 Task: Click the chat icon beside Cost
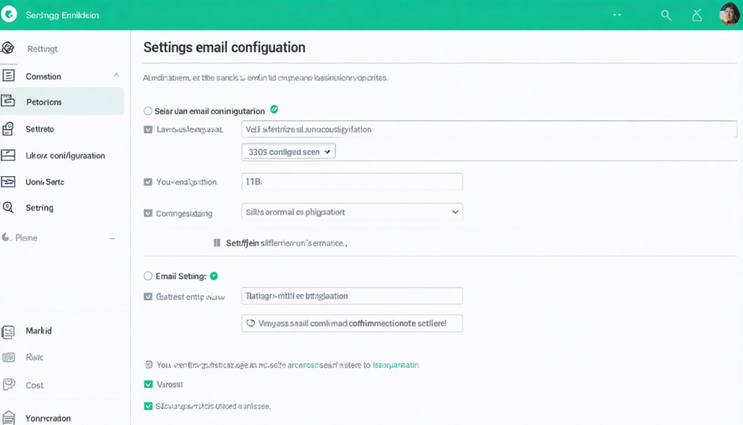pos(8,385)
